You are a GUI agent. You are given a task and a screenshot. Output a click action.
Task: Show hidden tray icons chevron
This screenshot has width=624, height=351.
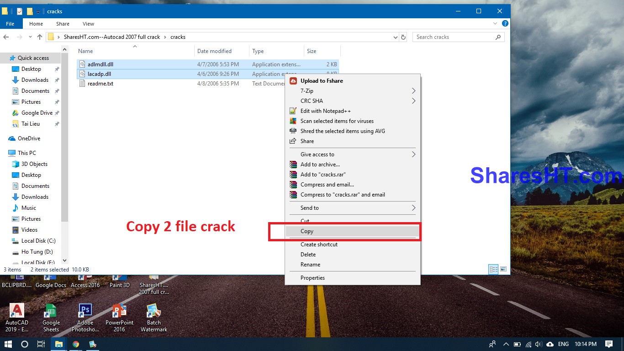click(x=506, y=344)
